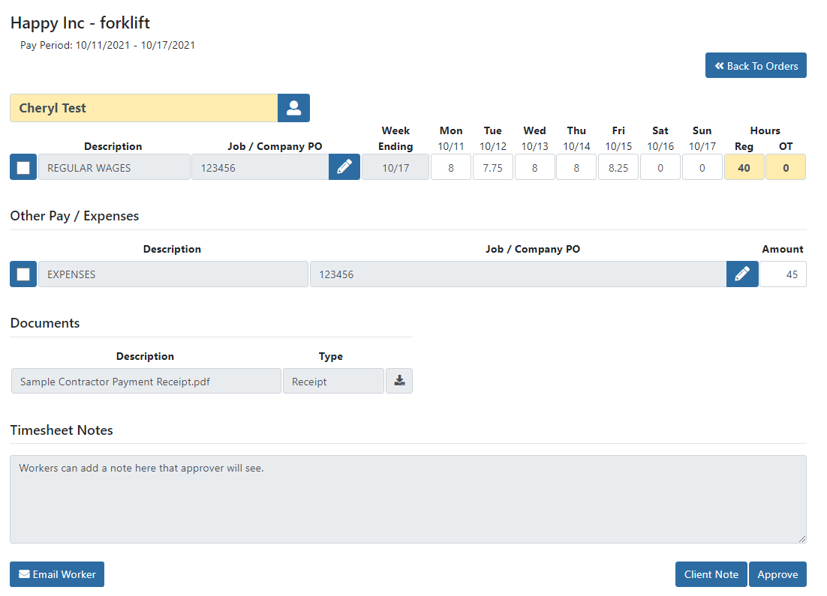
Task: Click the Sample Contractor Payment Receipt.pdf field
Action: point(146,381)
